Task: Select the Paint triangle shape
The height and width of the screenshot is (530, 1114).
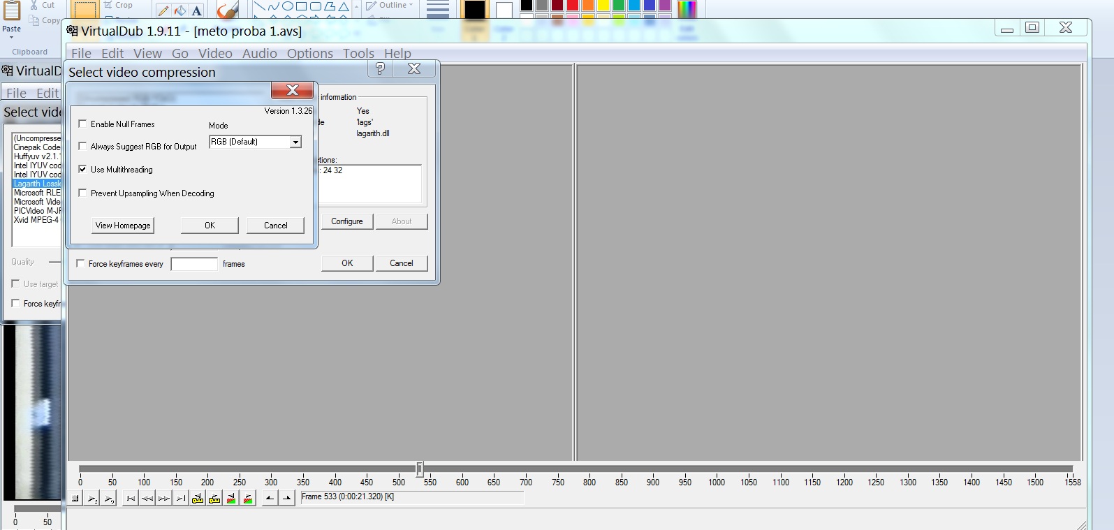Action: 343,6
